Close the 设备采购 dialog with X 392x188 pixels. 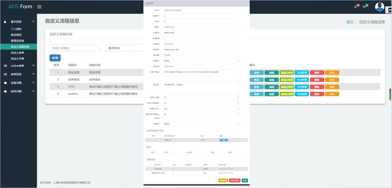coord(247,3)
